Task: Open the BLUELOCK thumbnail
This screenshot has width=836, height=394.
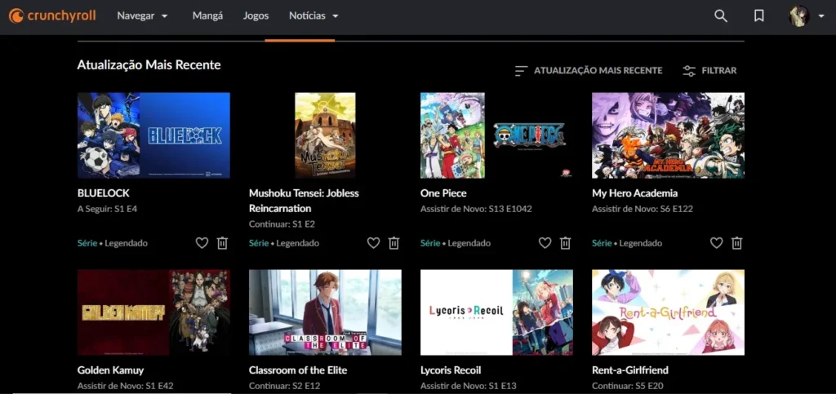Action: (153, 135)
